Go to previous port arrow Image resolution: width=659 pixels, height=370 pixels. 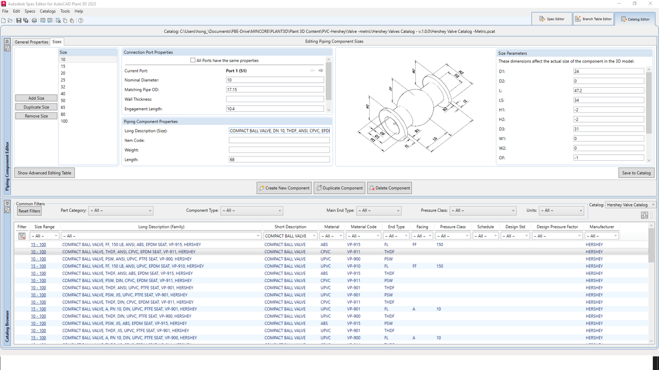click(312, 71)
